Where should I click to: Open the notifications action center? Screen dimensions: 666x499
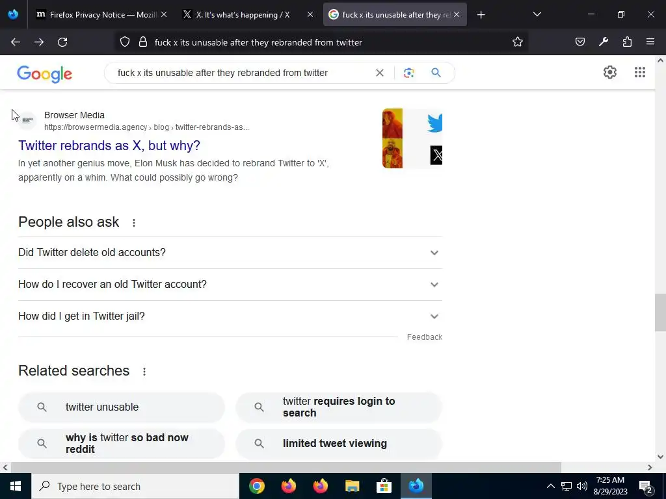[x=646, y=486]
